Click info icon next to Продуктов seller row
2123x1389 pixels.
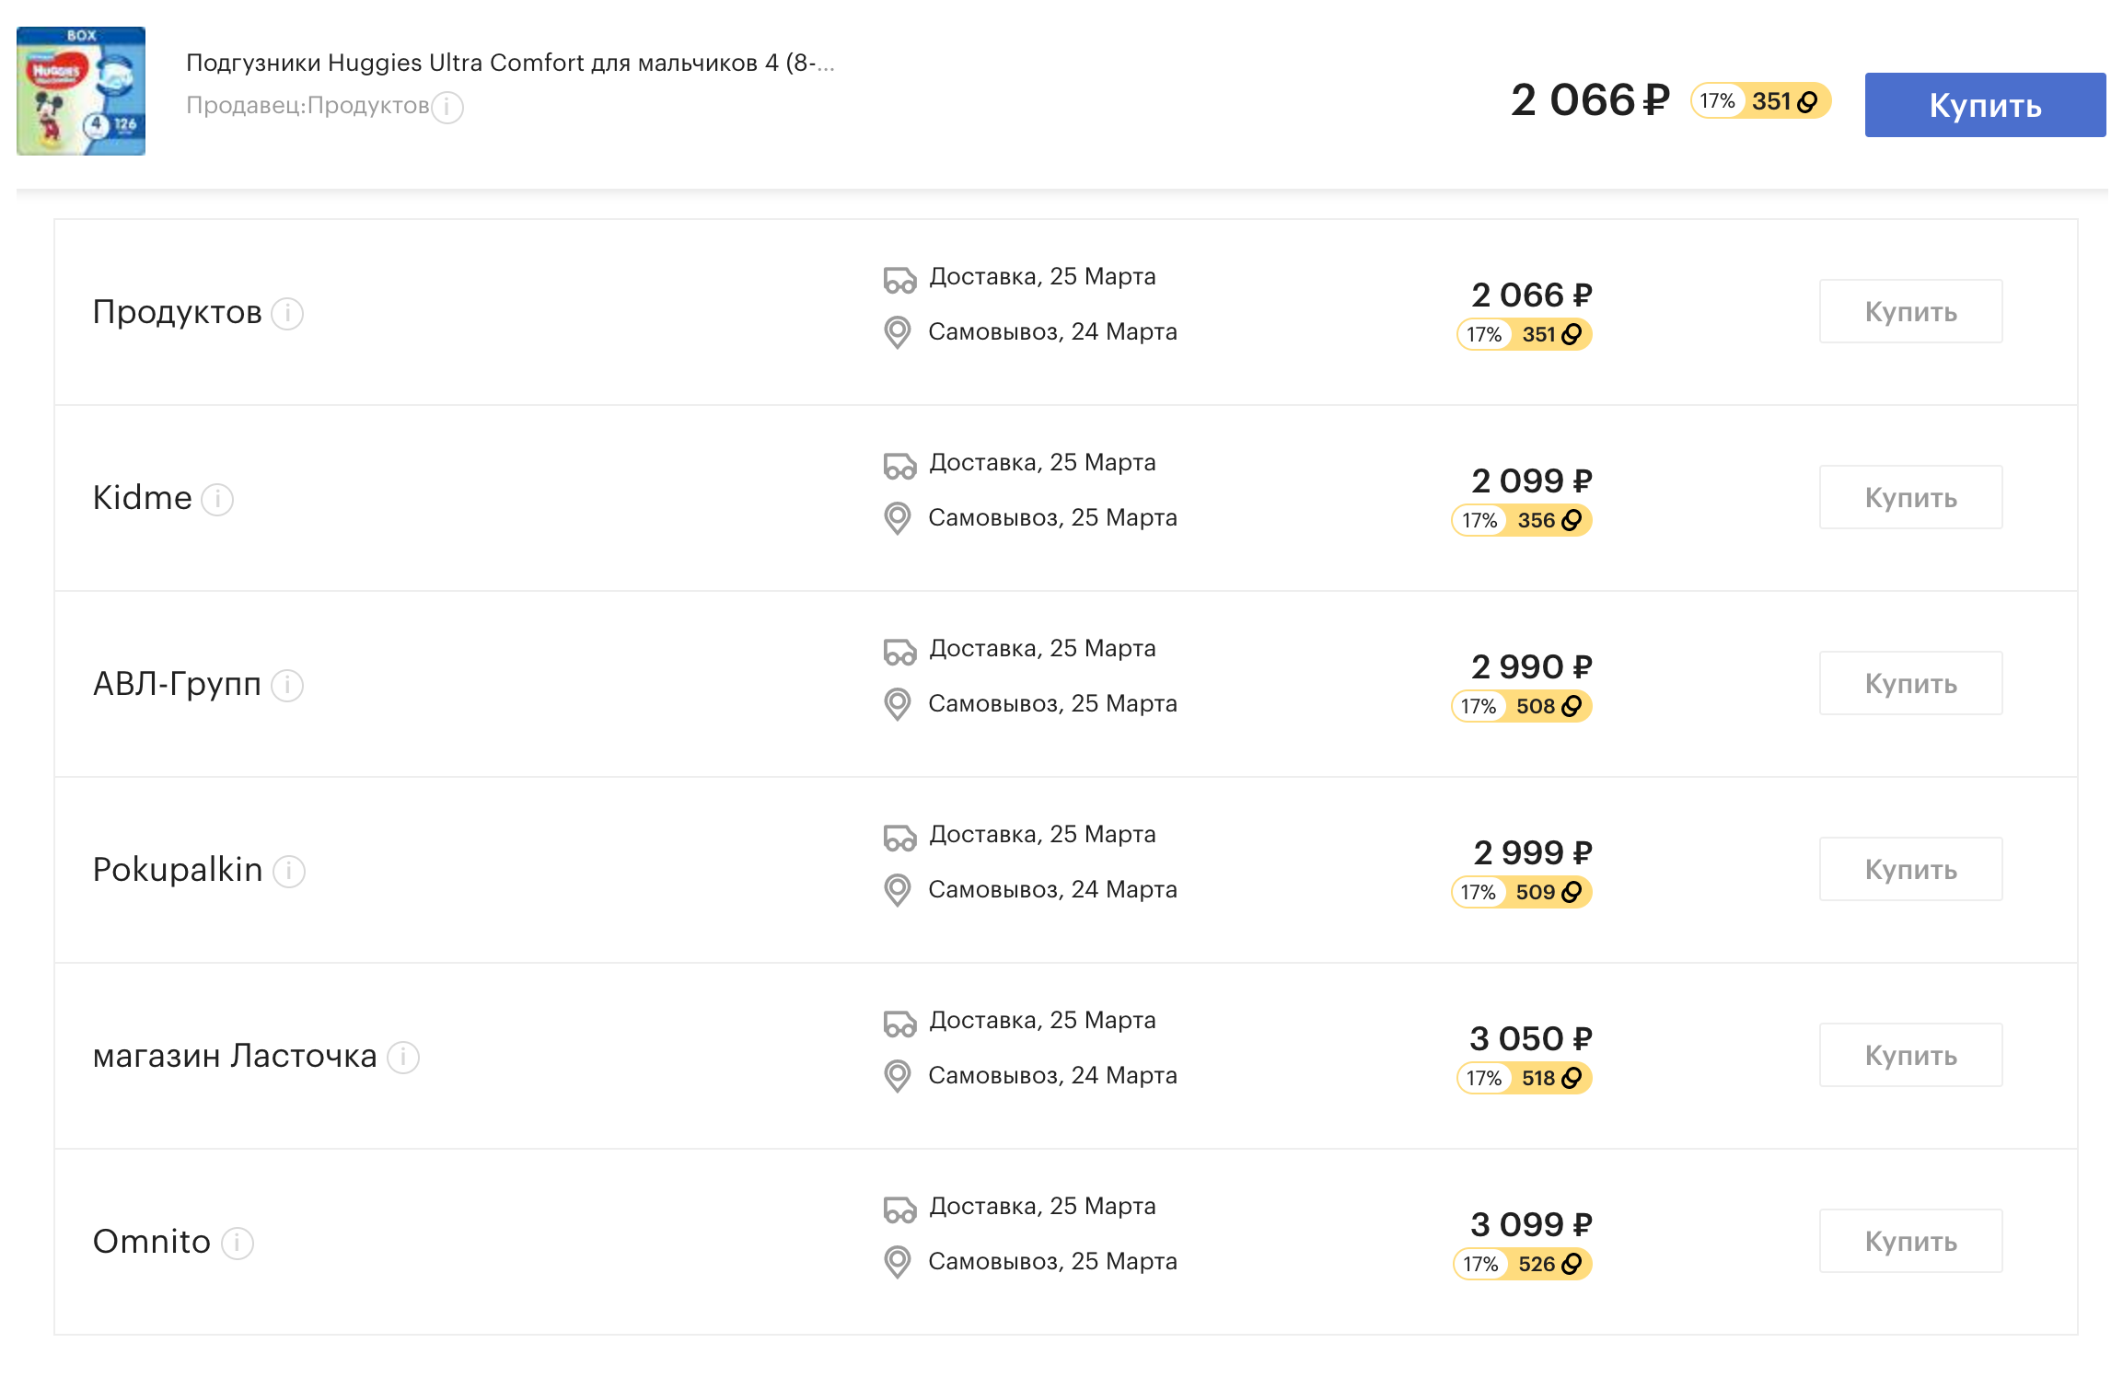pos(287,313)
